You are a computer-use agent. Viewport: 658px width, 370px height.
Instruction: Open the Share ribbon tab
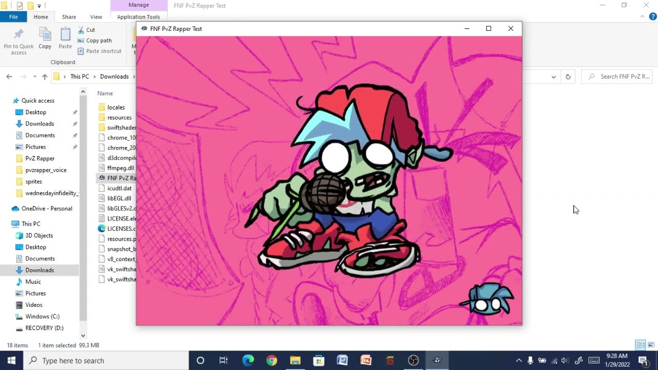coord(69,17)
